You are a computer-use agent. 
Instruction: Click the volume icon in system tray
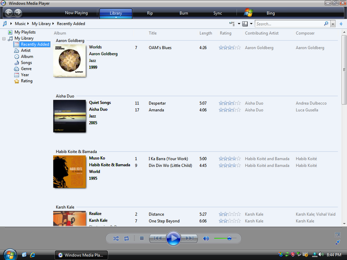tap(321, 254)
